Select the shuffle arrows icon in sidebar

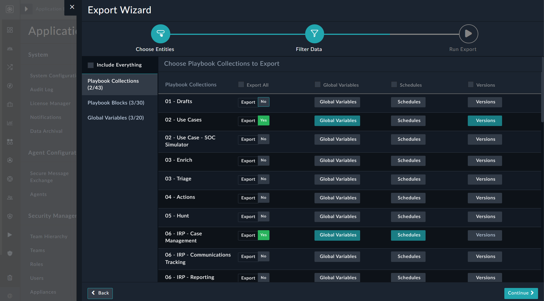click(x=10, y=67)
